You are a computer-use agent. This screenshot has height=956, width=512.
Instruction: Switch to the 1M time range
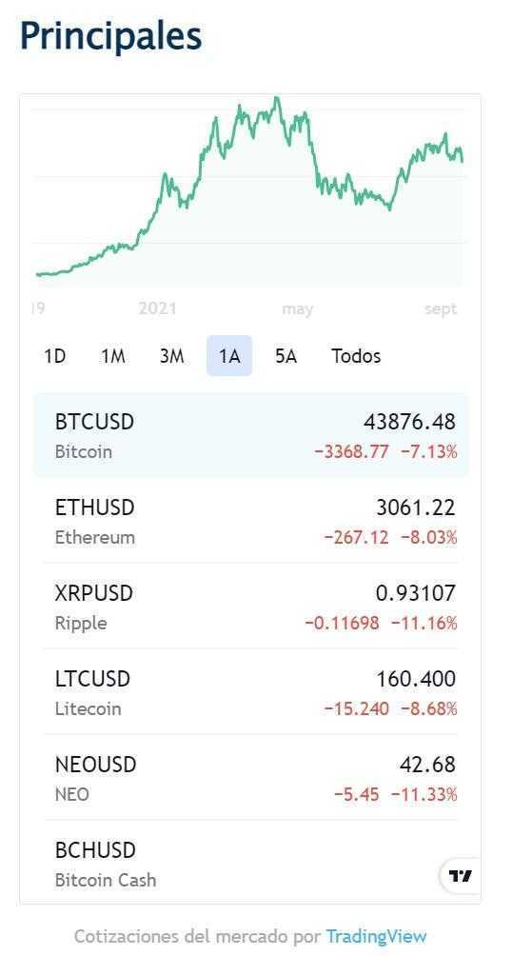click(x=112, y=356)
